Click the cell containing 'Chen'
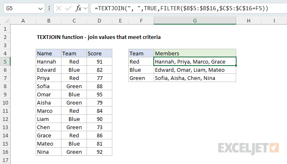 click(x=48, y=127)
